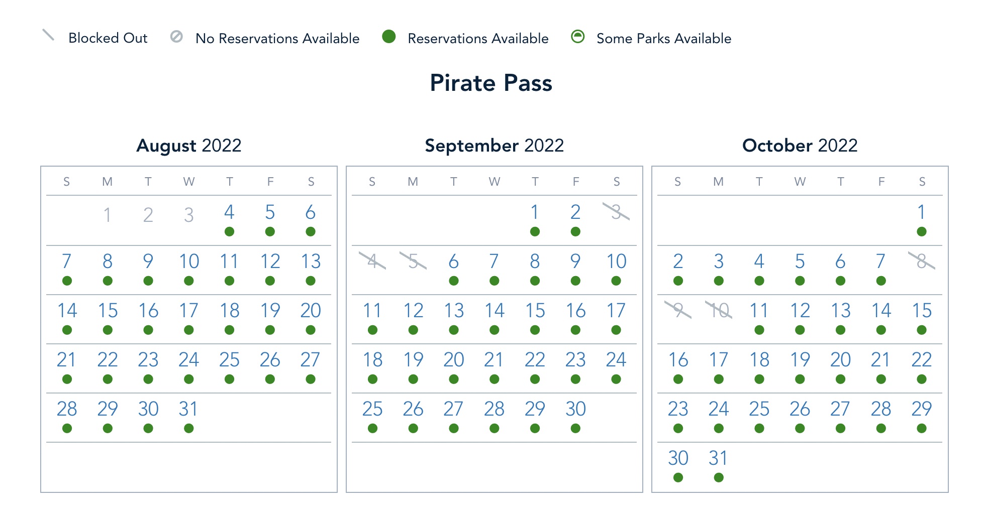
Task: Select September 1 date
Action: click(535, 212)
